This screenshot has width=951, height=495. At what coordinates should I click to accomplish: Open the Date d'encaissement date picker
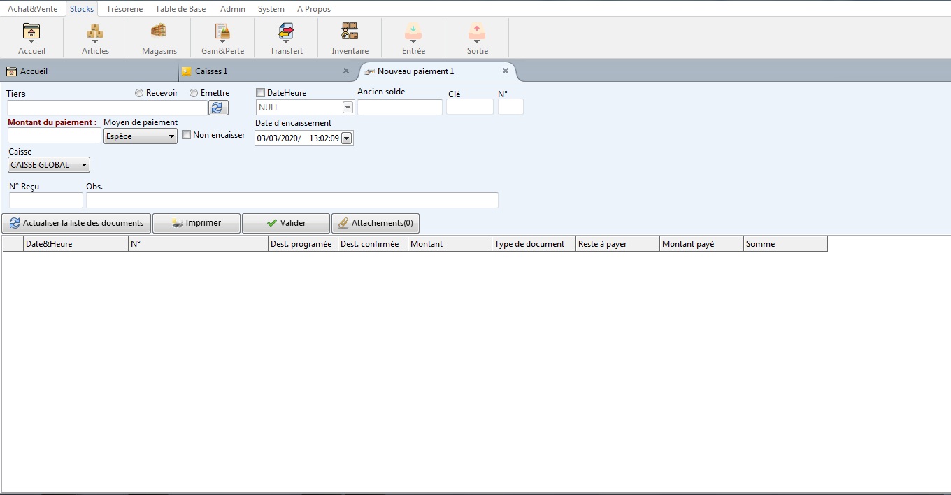(346, 138)
